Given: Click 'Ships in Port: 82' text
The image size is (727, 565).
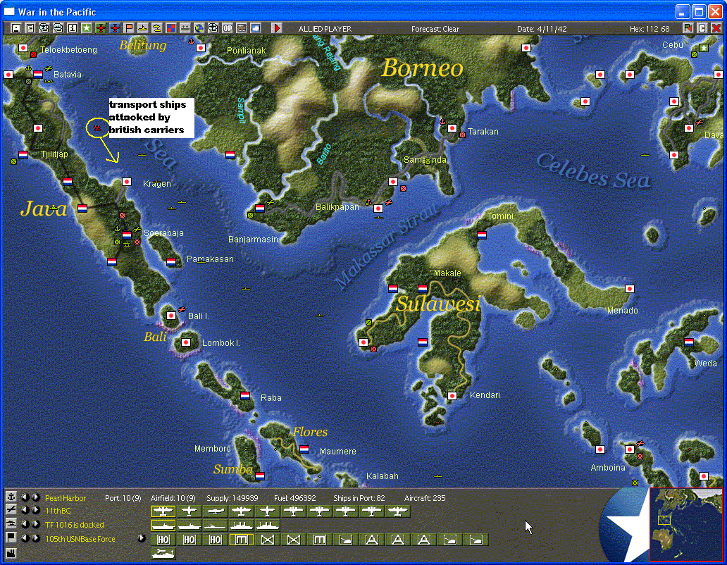Looking at the screenshot, I should [359, 498].
